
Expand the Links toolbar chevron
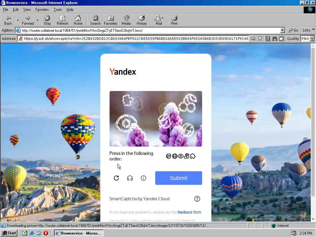(314, 29)
